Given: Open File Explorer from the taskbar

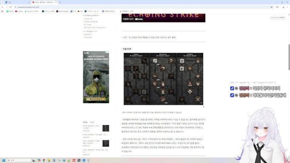Looking at the screenshot, I should coord(49,160).
